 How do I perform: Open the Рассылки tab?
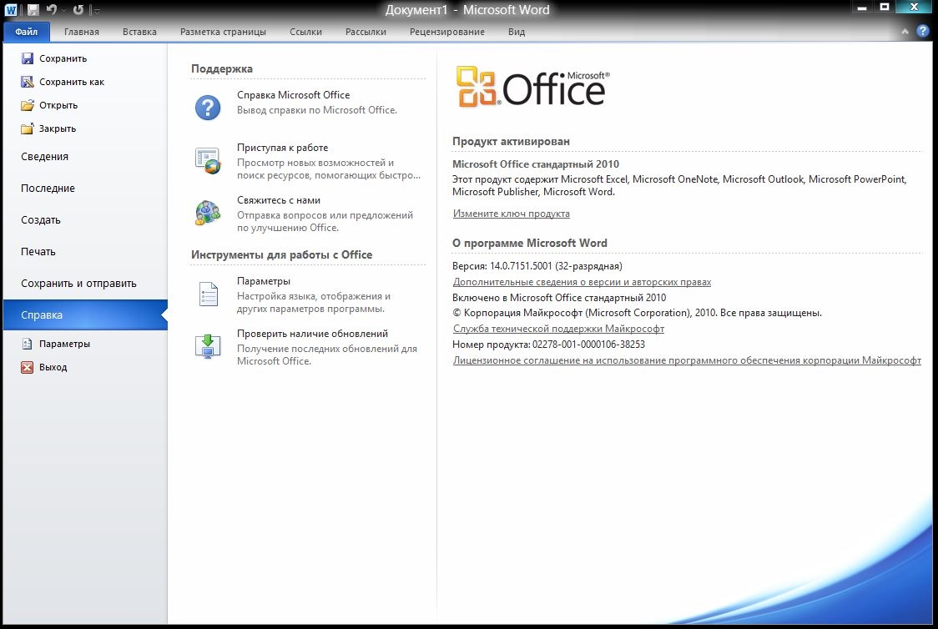point(366,32)
